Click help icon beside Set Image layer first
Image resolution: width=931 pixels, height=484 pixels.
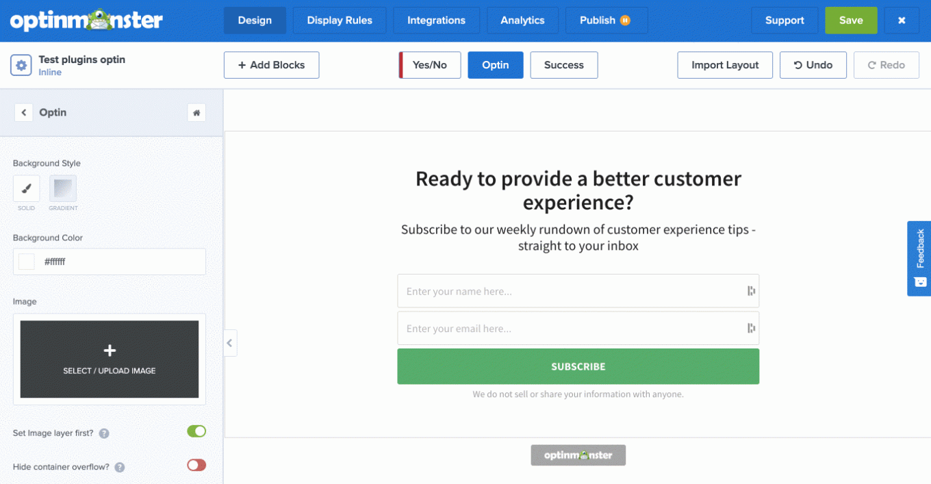tap(104, 433)
